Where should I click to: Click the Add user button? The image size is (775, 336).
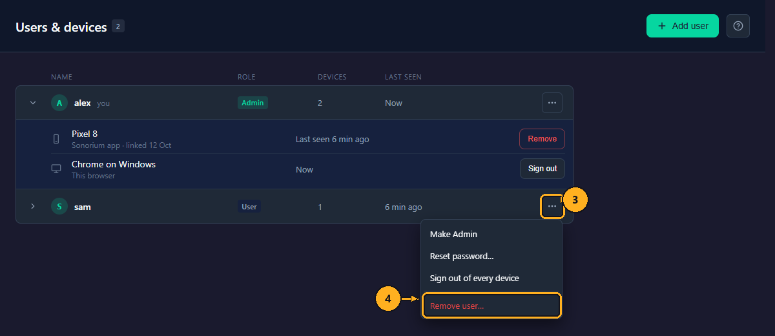(x=683, y=26)
